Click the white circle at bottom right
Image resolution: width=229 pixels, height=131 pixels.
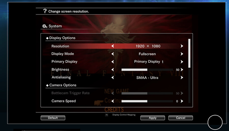click(x=215, y=122)
